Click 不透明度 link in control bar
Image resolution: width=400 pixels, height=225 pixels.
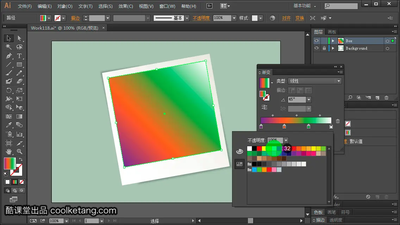point(201,18)
